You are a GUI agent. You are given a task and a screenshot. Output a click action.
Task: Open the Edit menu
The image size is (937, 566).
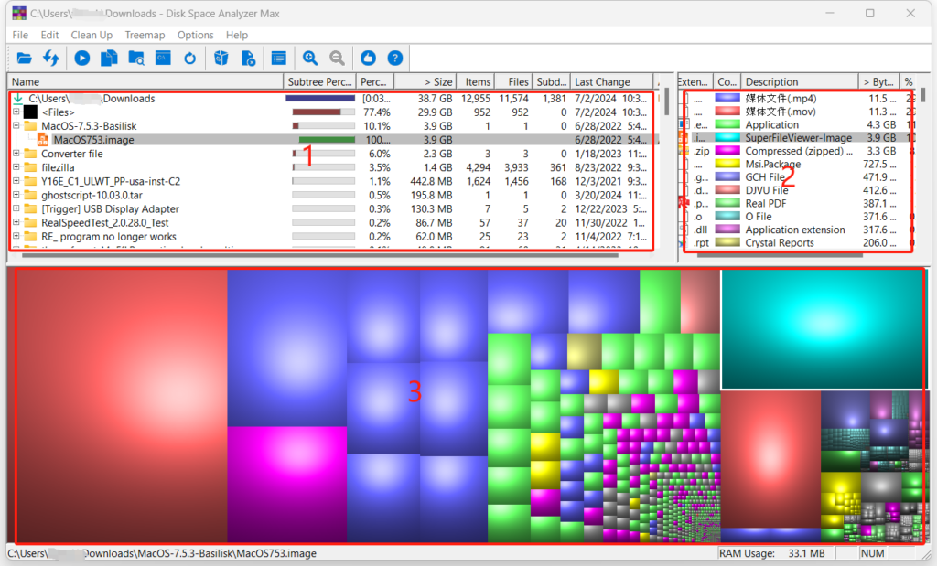[49, 35]
